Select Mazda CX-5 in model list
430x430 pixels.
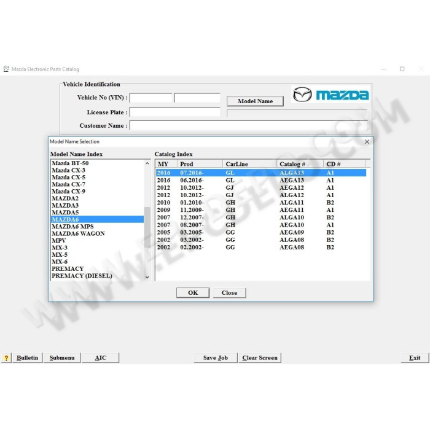click(x=97, y=178)
